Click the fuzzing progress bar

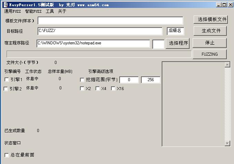point(99,54)
